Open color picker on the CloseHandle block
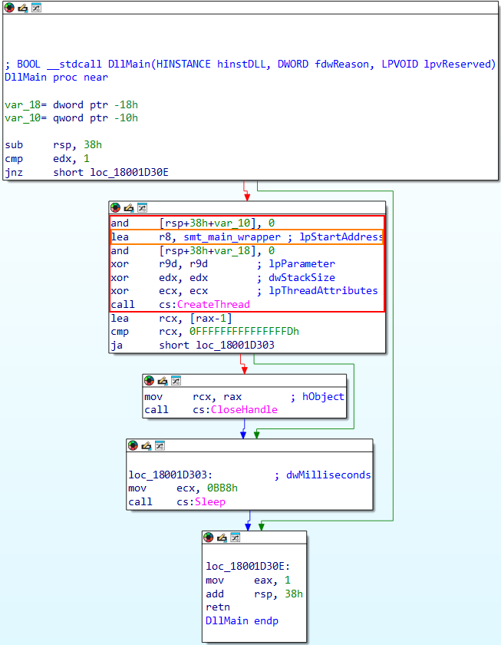 tap(149, 380)
